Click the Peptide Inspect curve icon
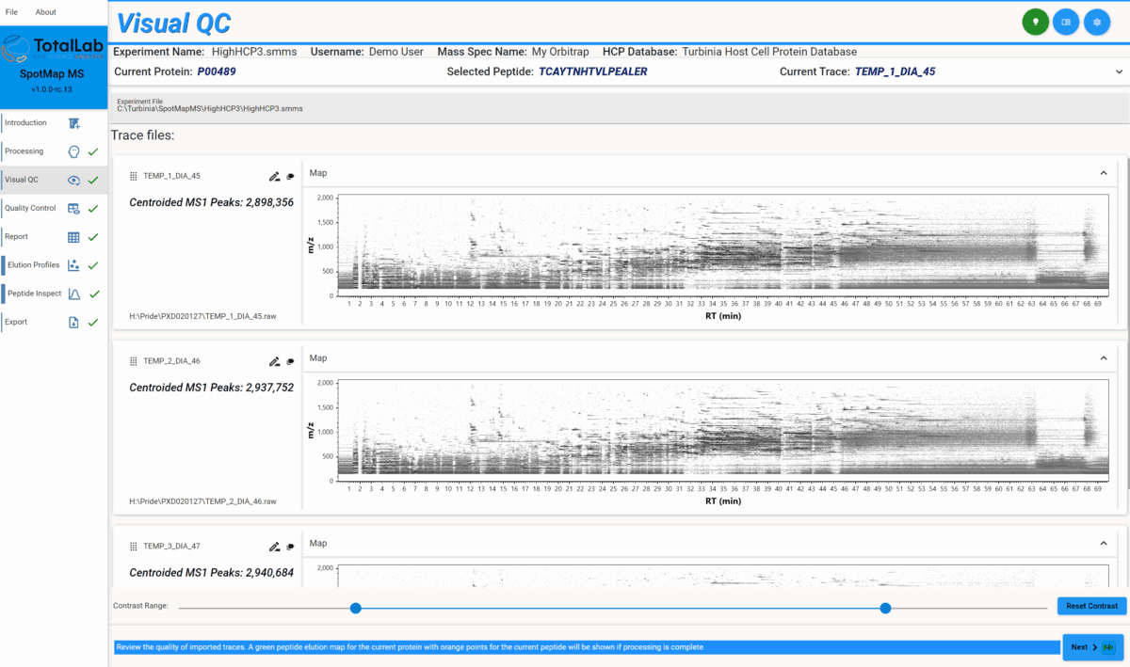This screenshot has width=1130, height=667. click(x=73, y=294)
